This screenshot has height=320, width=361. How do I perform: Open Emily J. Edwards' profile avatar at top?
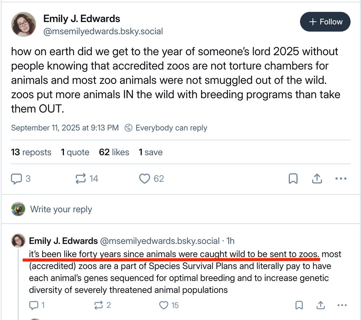coord(24,24)
